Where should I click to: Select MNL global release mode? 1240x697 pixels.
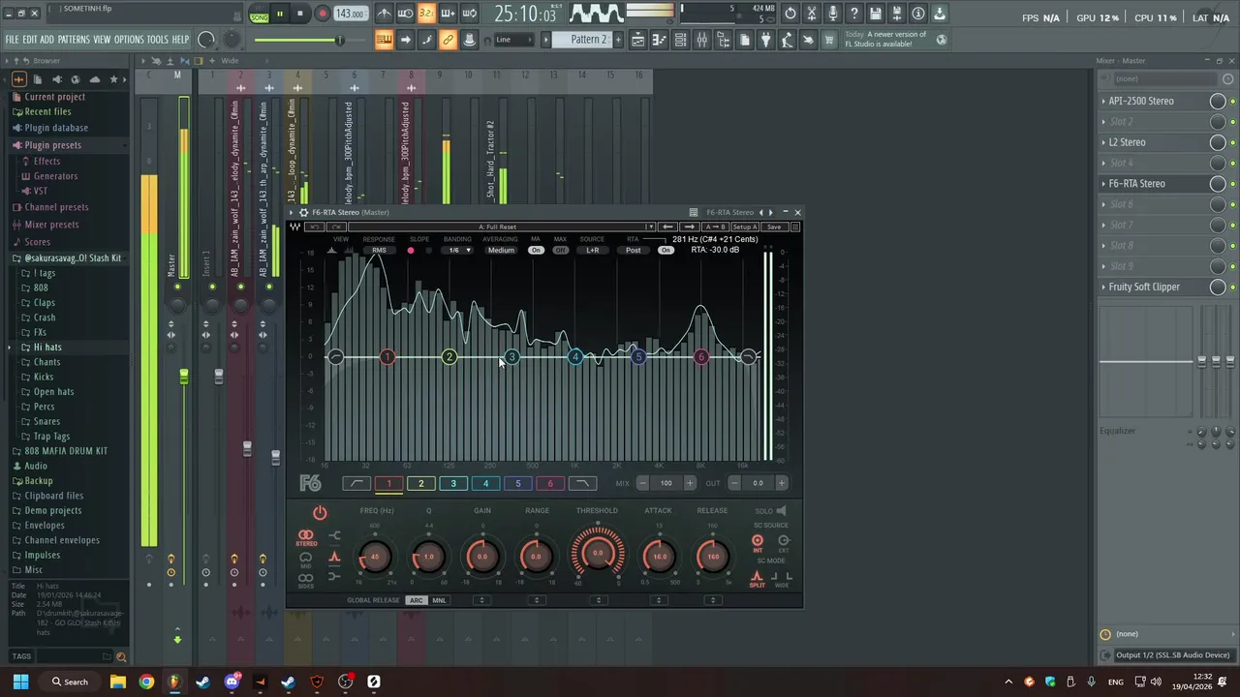pyautogui.click(x=439, y=600)
